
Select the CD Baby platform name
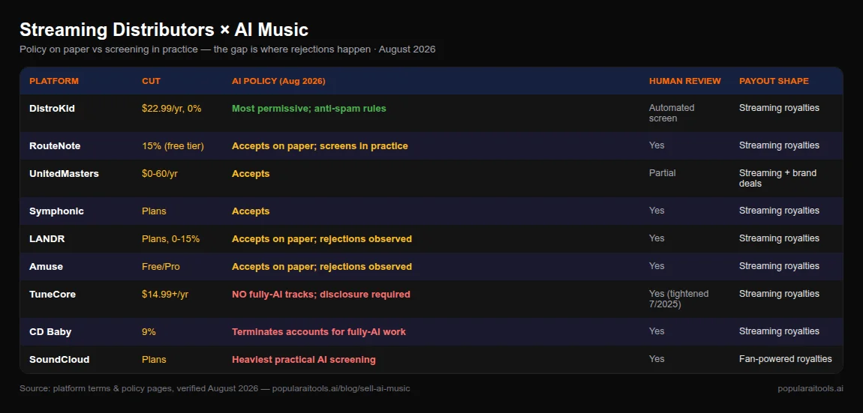coord(50,331)
